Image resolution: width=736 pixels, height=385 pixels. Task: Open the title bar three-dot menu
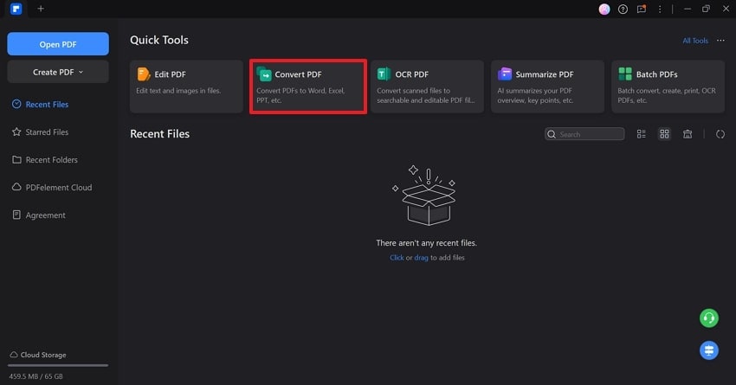pyautogui.click(x=660, y=9)
